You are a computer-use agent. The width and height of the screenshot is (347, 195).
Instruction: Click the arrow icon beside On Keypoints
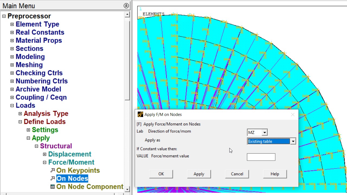(53, 171)
